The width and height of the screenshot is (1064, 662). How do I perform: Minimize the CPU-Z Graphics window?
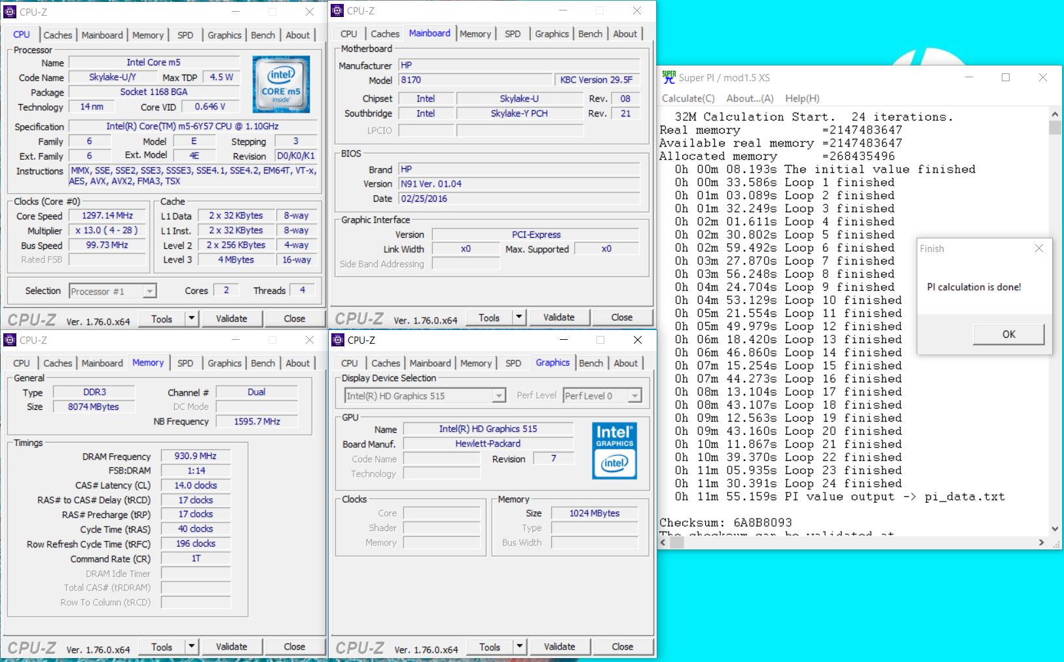point(563,340)
